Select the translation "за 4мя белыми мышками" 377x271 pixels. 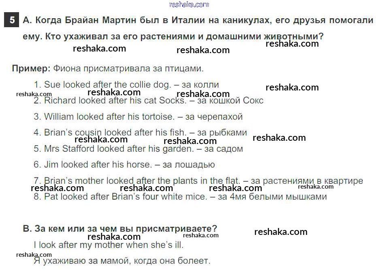coord(272,197)
